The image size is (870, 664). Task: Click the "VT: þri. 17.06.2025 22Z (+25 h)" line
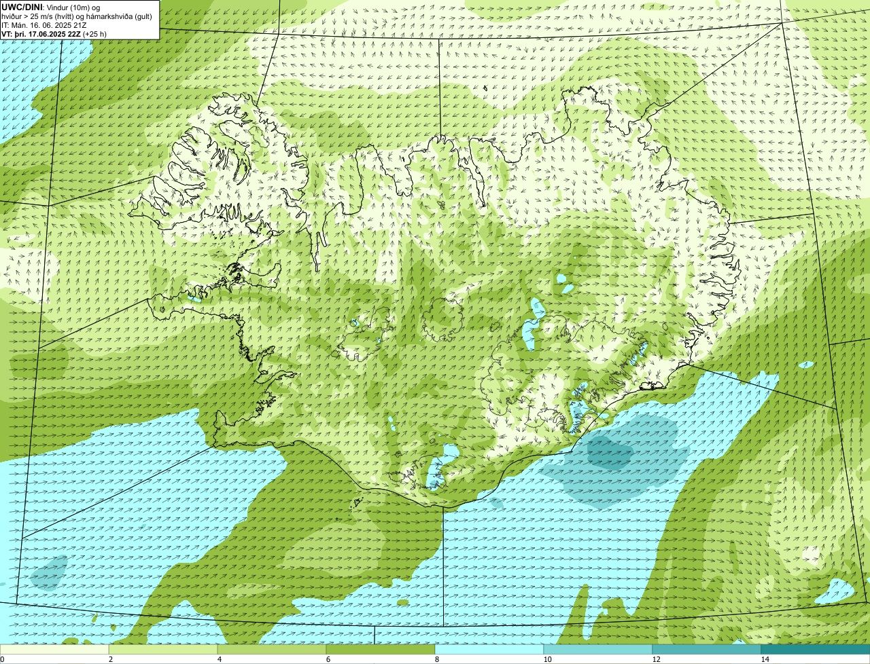(54, 33)
